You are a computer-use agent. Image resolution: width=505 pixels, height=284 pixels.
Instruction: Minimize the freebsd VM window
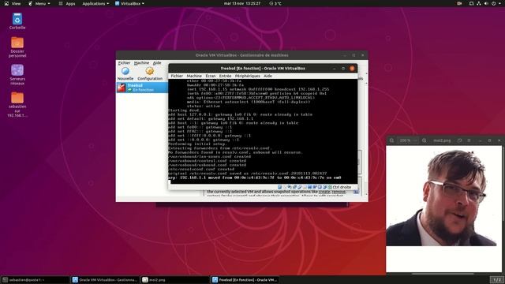335,69
